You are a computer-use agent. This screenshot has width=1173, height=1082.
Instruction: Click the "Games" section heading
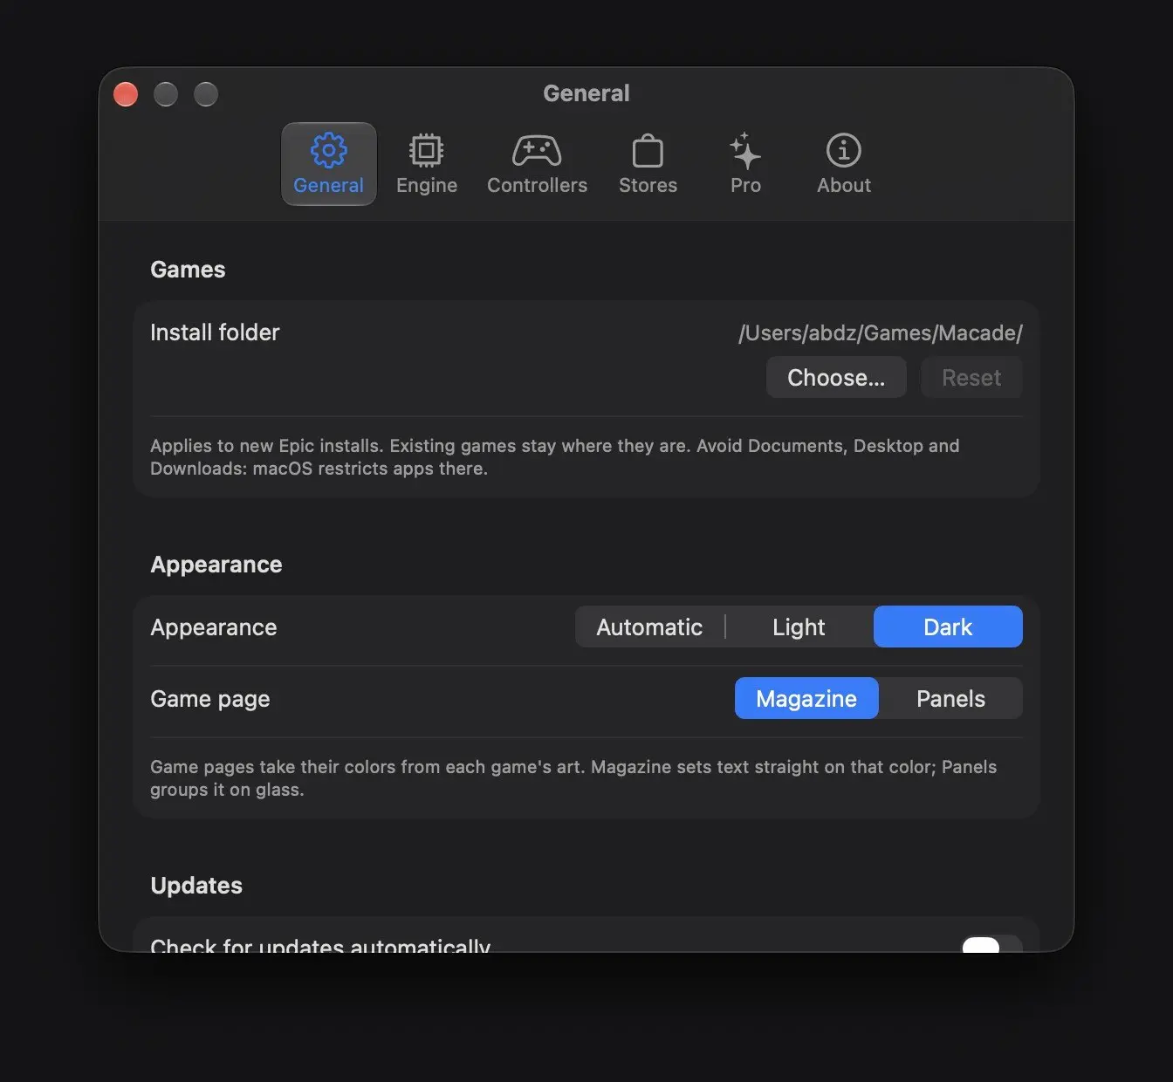(x=188, y=270)
